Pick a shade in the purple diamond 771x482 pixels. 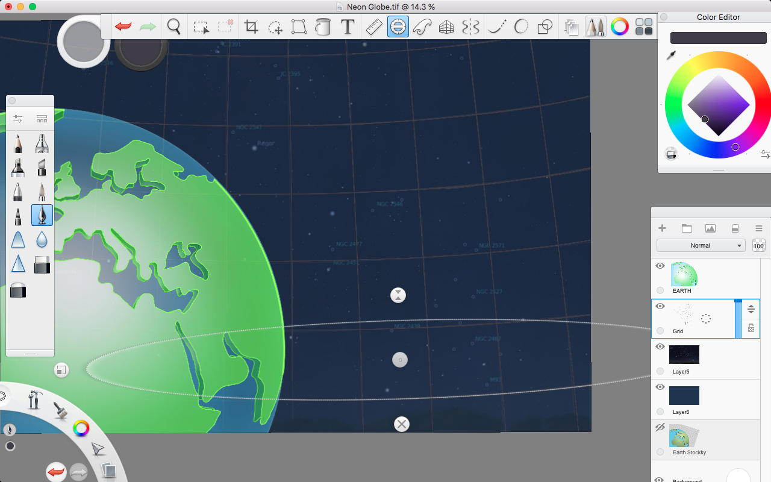click(718, 105)
